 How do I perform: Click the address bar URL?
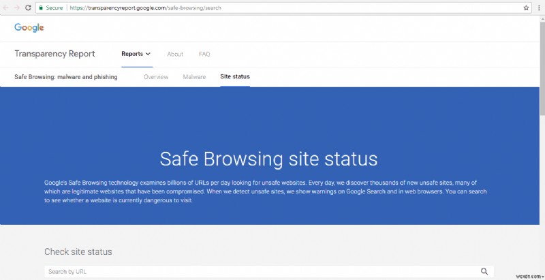145,7
